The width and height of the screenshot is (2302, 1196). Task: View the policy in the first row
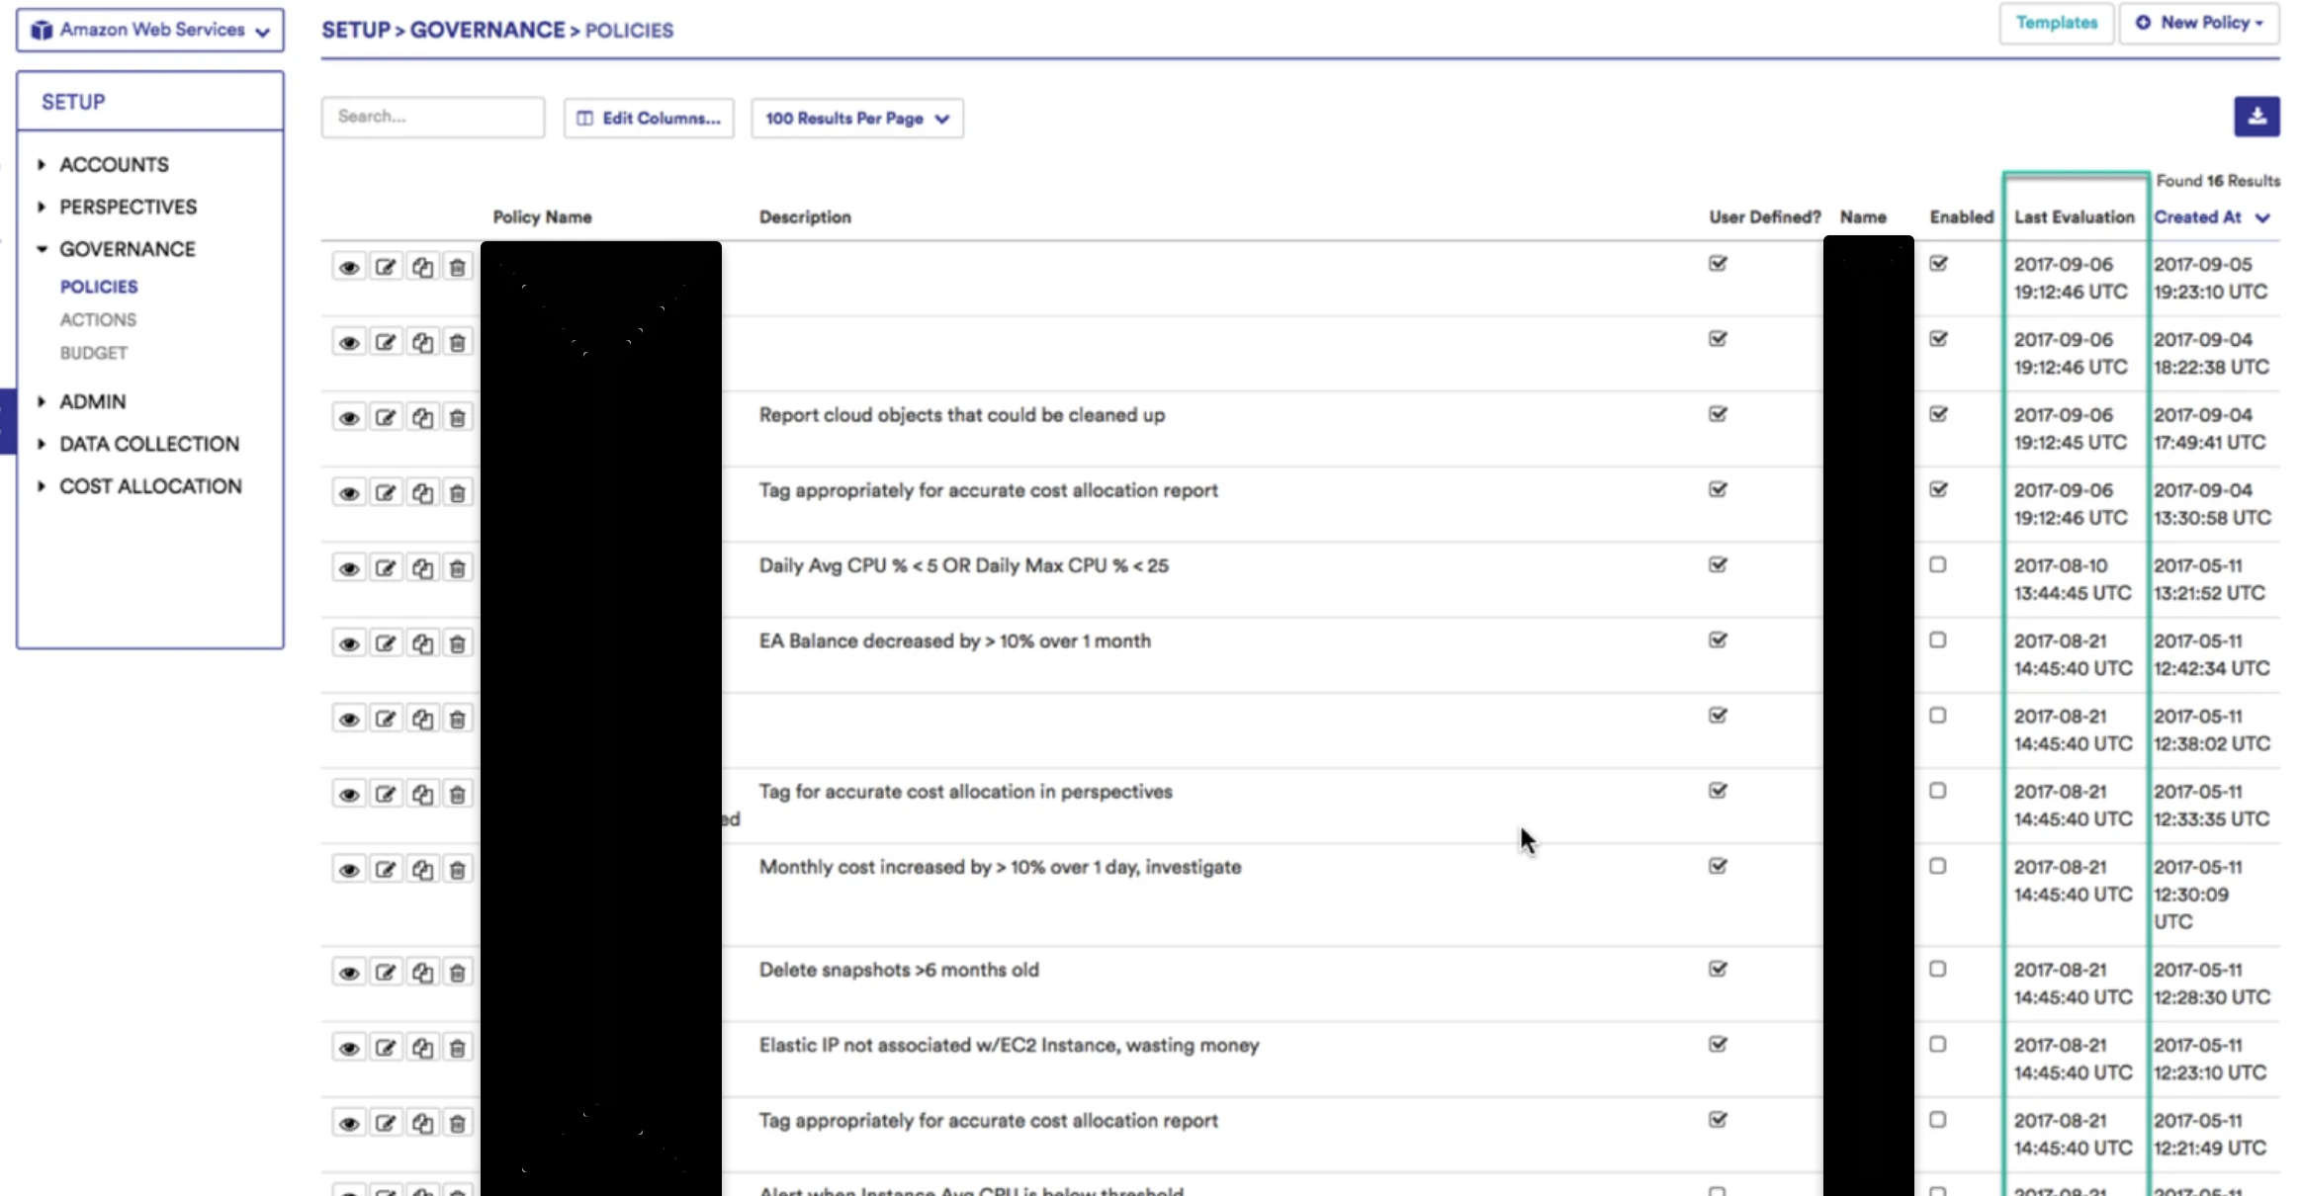pyautogui.click(x=349, y=267)
